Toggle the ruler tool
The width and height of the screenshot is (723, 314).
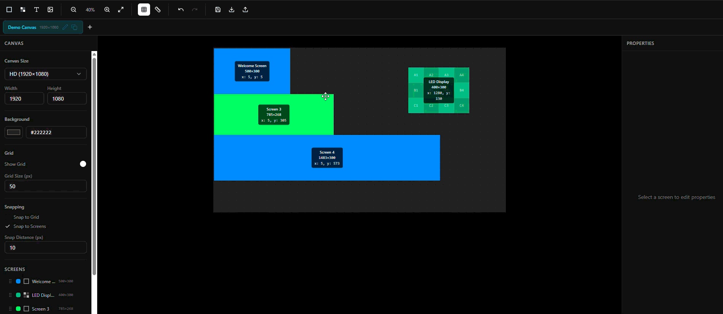click(x=158, y=10)
